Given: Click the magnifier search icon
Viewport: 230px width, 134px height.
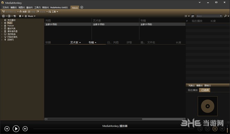Looking at the screenshot, I should tap(225, 16).
